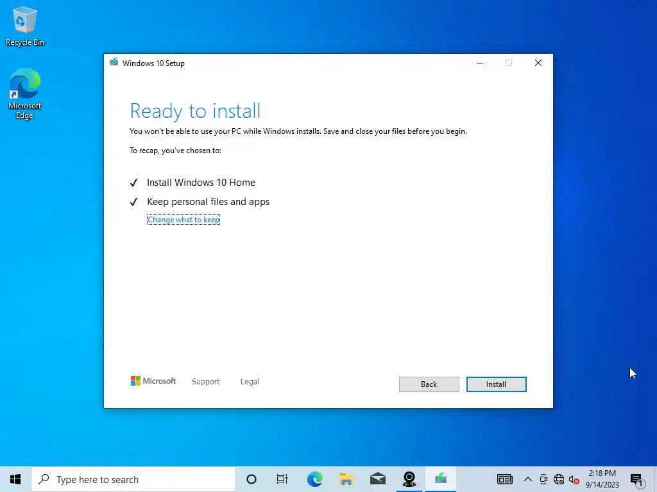Minimize the Windows 10 Setup window
Screen dimensions: 657x492
coord(480,63)
